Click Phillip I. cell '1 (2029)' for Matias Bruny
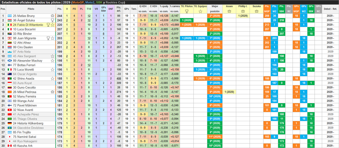 point(243,16)
